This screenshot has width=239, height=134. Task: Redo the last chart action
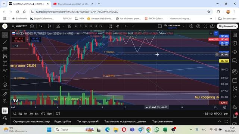[133, 26]
